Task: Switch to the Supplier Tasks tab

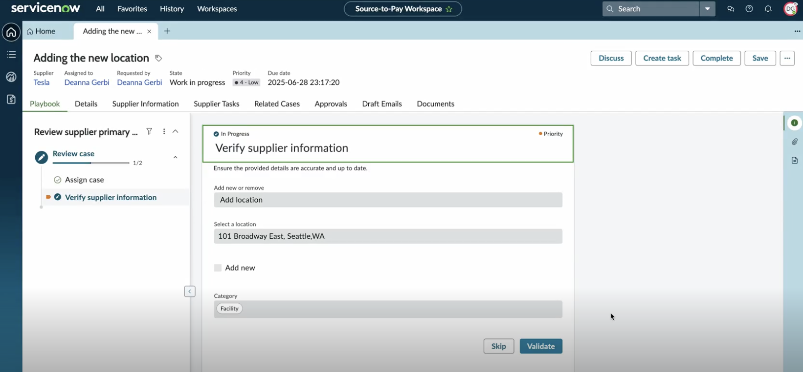Action: pos(216,103)
